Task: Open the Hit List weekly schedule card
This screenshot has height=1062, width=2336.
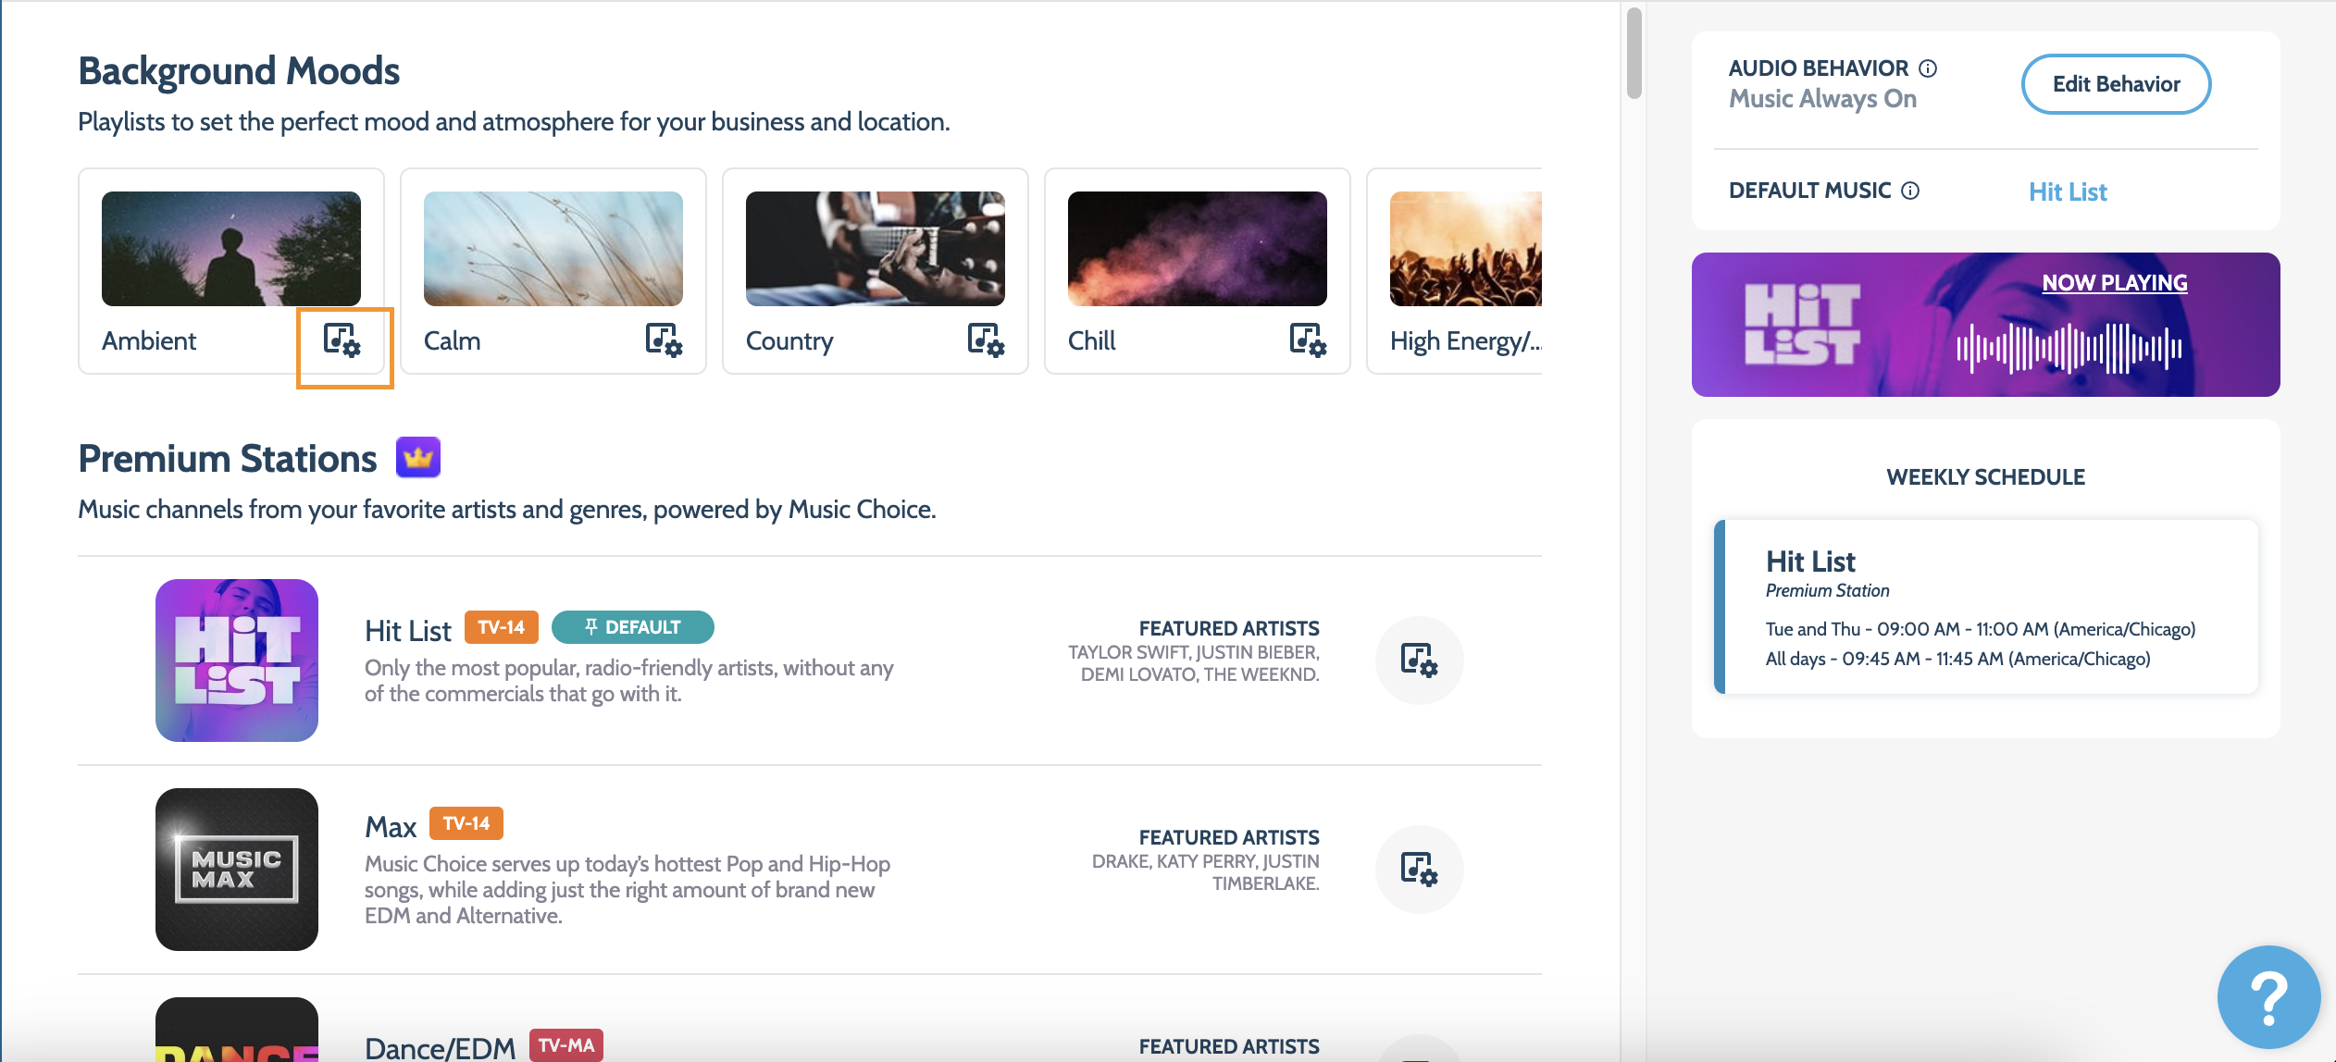Action: tap(1986, 607)
